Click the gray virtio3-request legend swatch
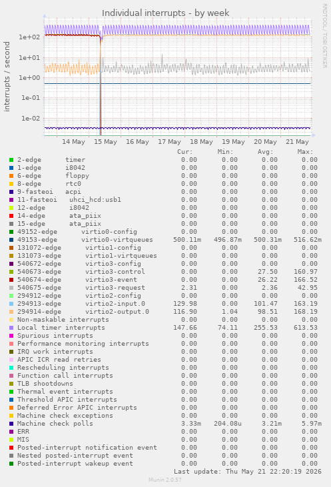 (11, 288)
